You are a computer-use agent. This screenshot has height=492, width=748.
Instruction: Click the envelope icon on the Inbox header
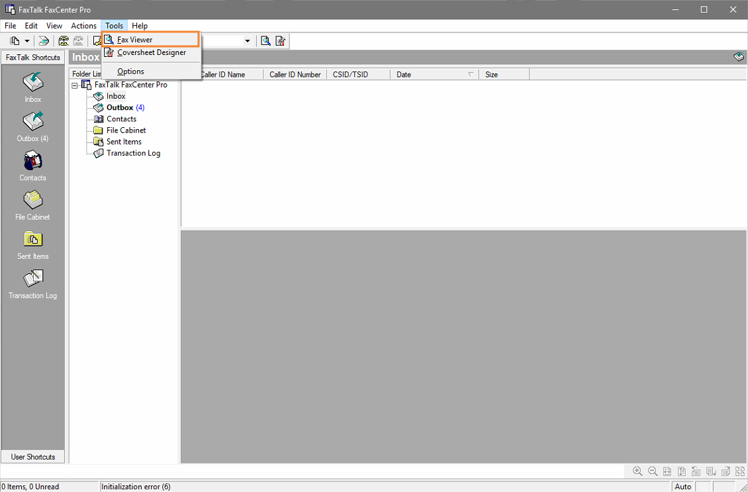[x=738, y=57]
